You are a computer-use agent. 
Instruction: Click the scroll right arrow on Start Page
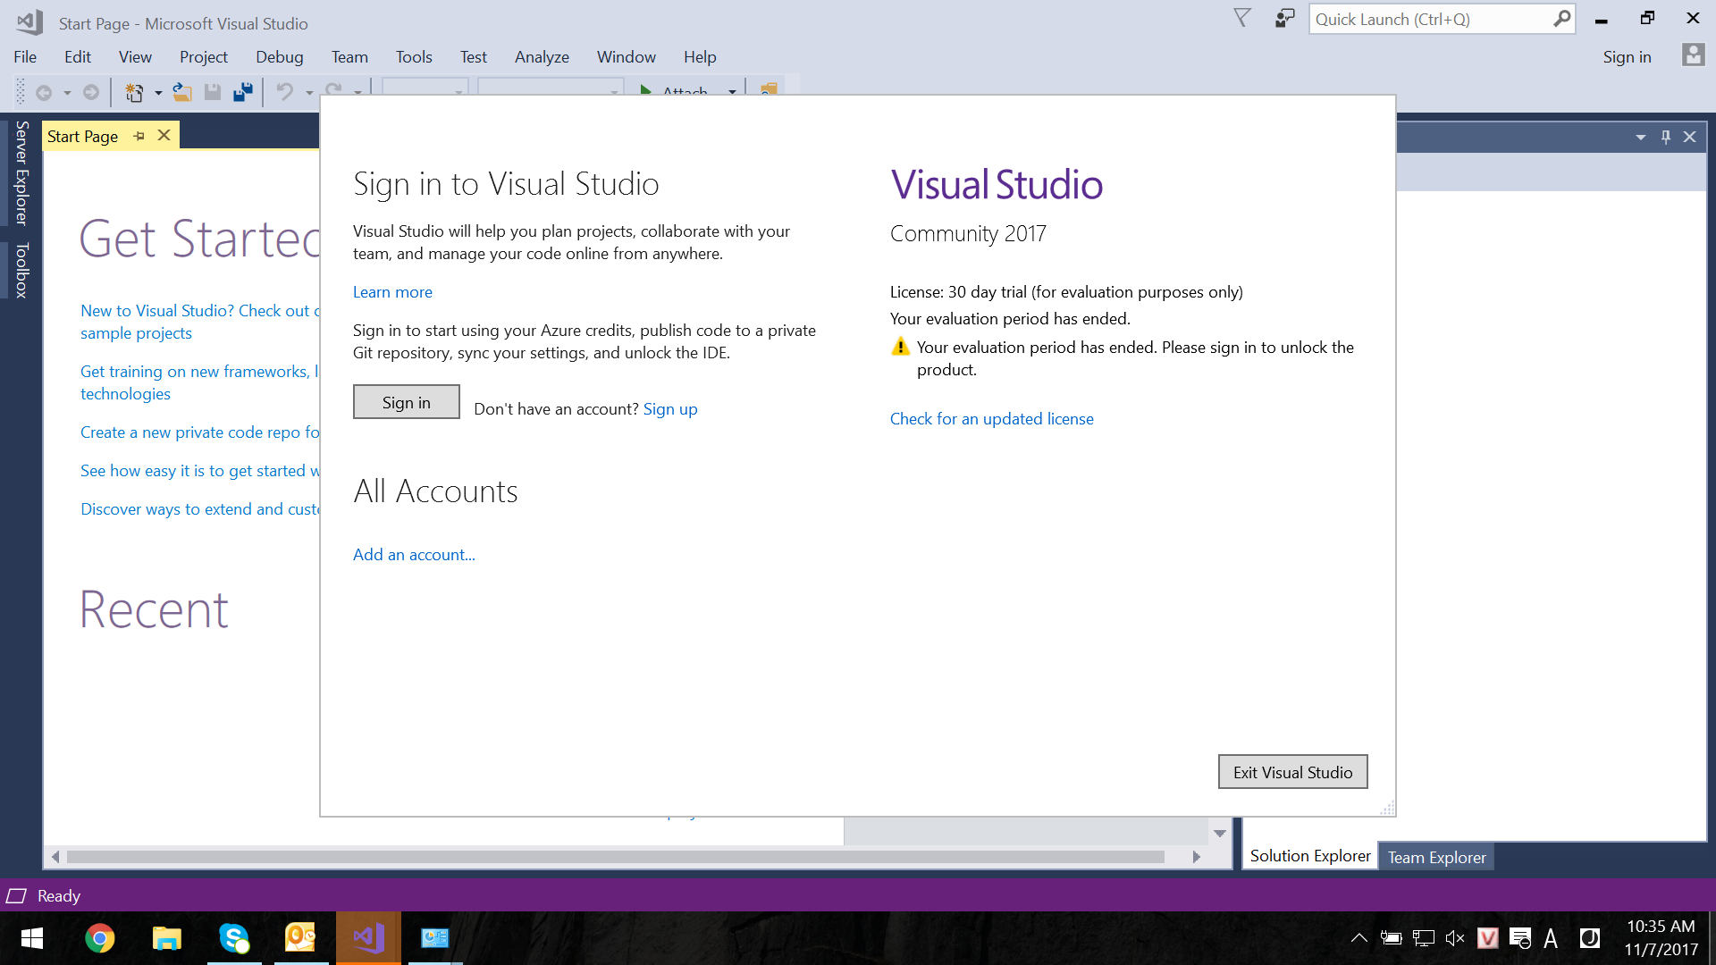point(1196,857)
